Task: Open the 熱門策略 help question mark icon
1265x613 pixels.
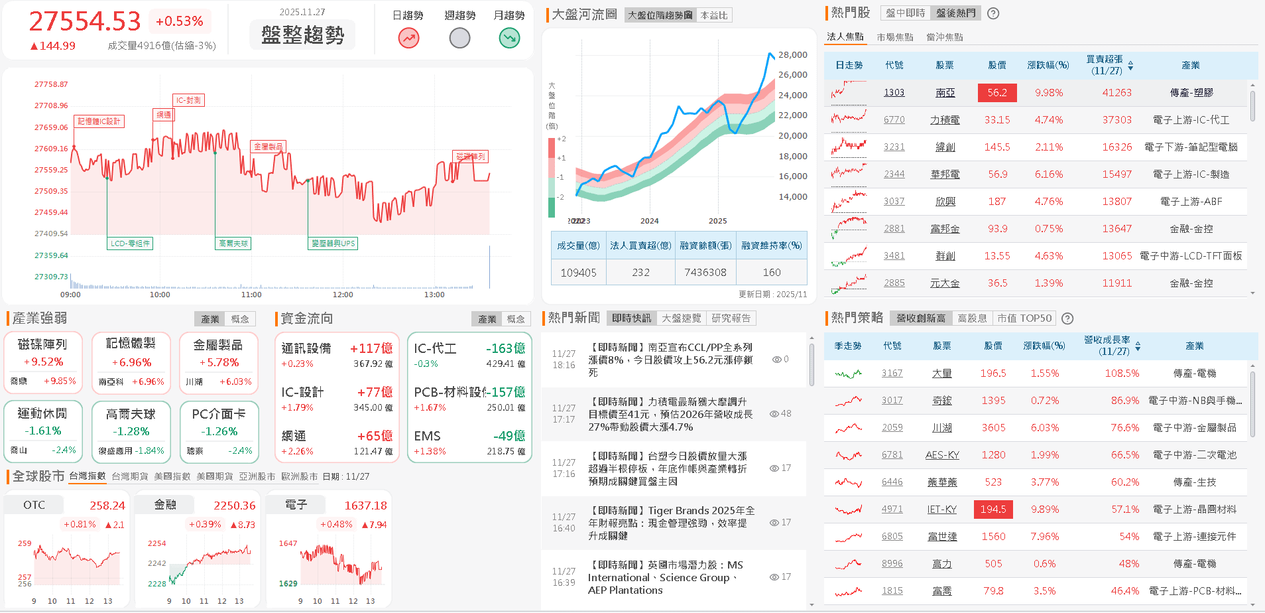Action: pos(1067,318)
